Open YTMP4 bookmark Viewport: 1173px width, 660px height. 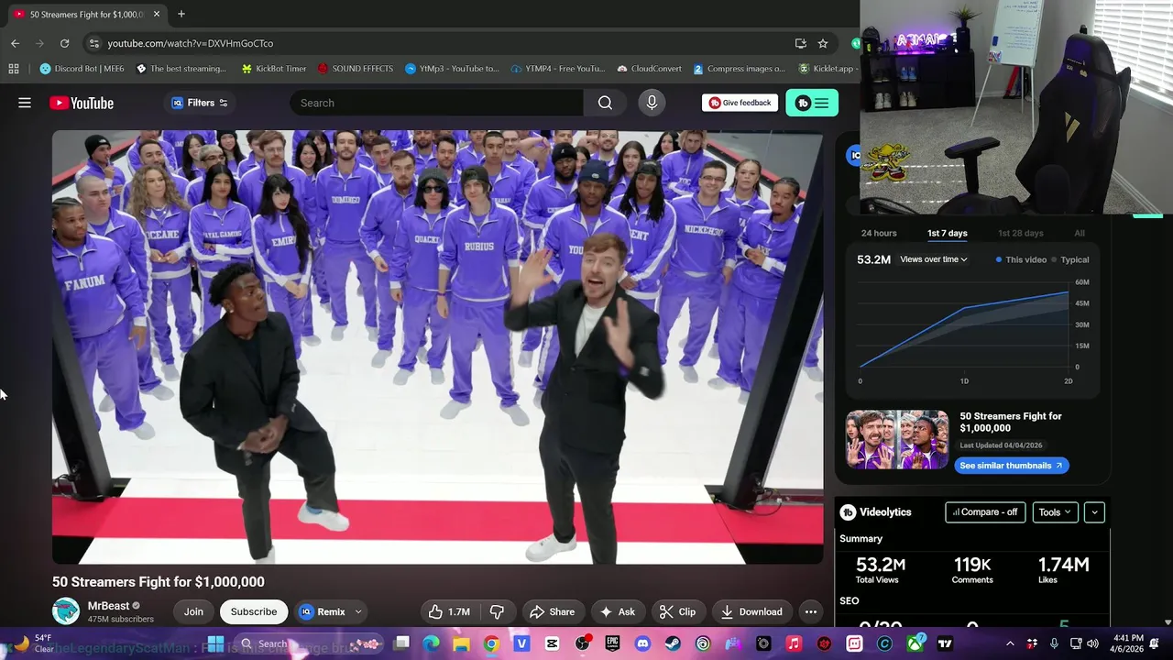[557, 69]
